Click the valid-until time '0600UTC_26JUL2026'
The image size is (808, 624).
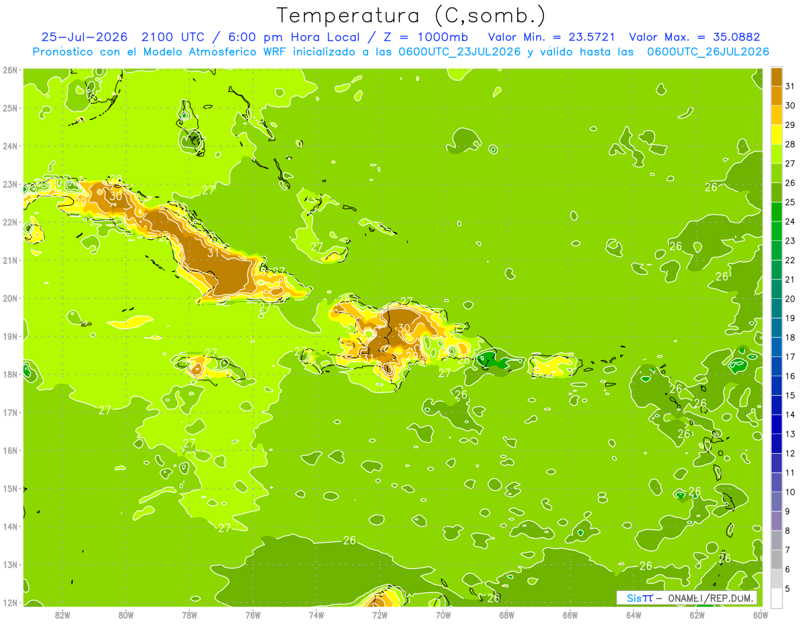(x=708, y=52)
